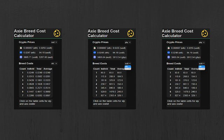This screenshot has height=140, width=224.
Task: Click Total 370.8 cell in middle panel
Action: tap(112, 80)
